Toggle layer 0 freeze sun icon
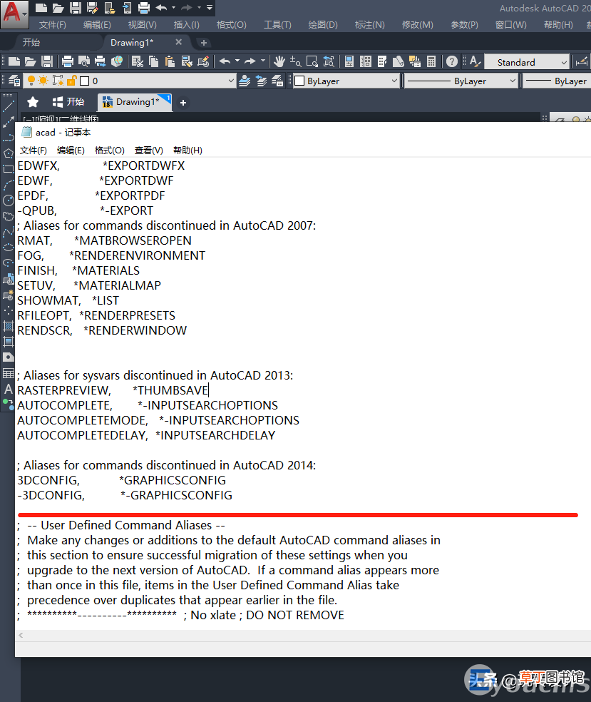591x702 pixels. click(x=43, y=81)
